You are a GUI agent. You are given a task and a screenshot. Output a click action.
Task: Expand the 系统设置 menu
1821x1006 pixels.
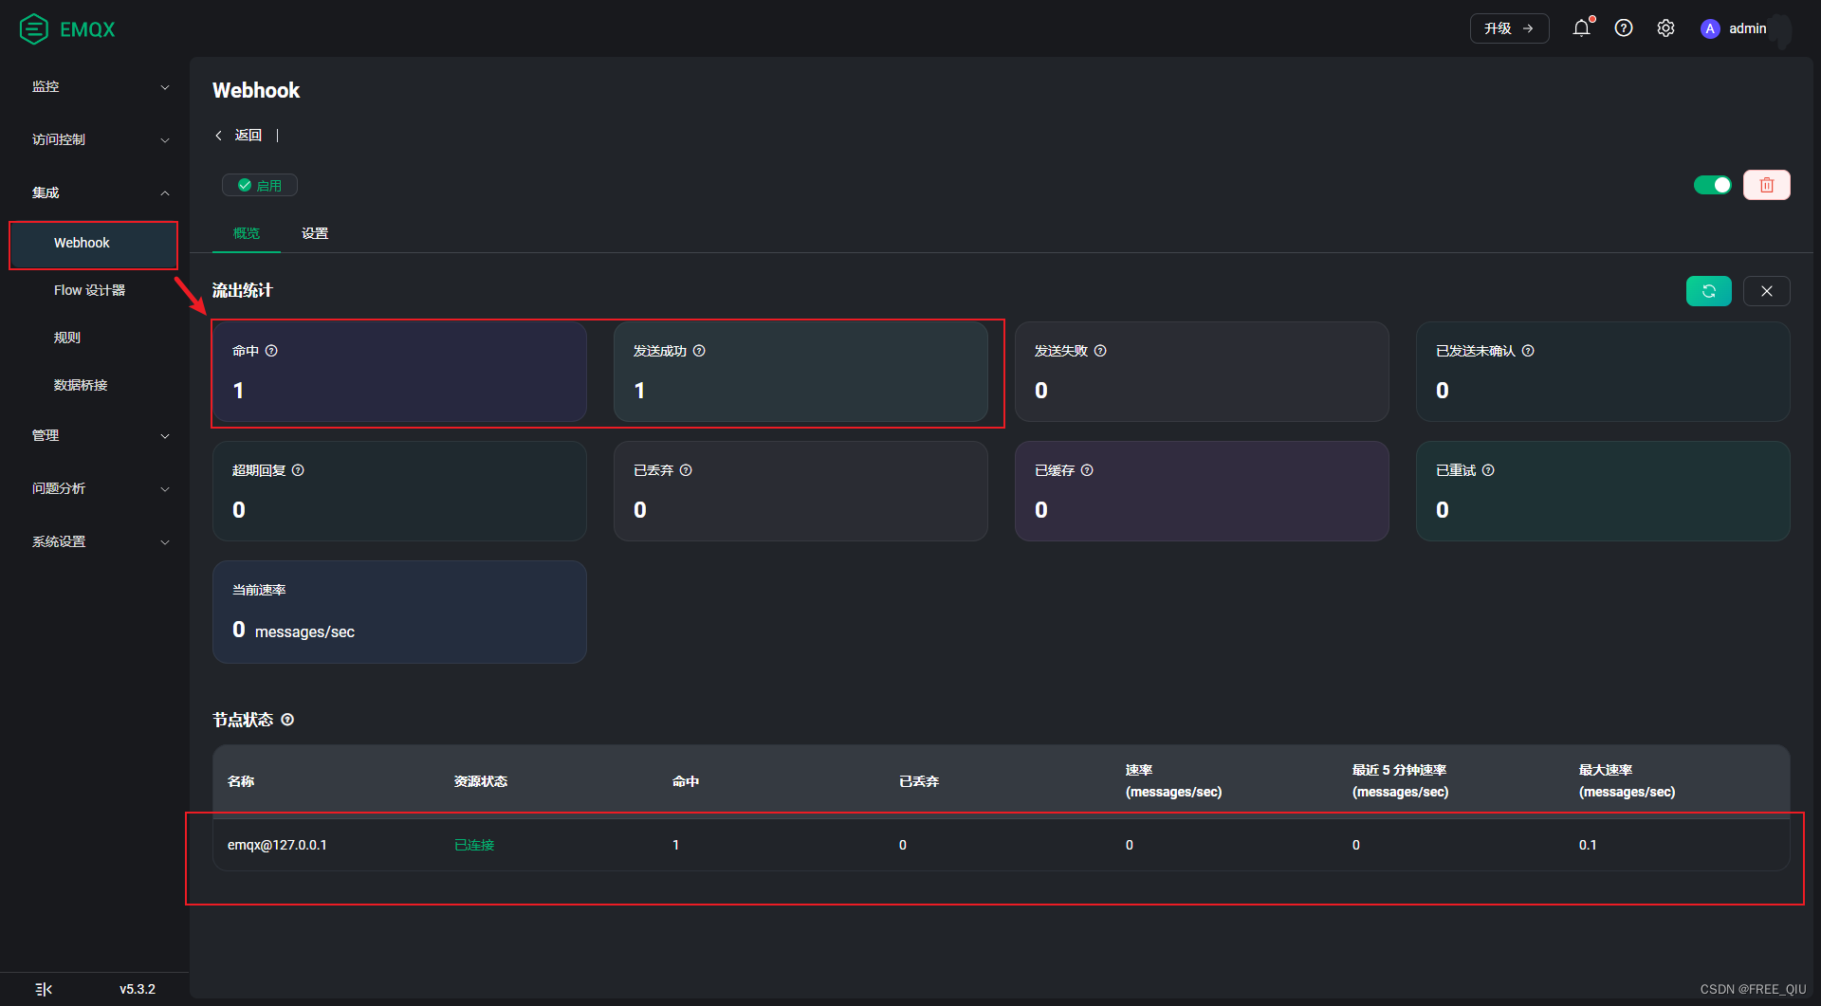click(x=95, y=541)
